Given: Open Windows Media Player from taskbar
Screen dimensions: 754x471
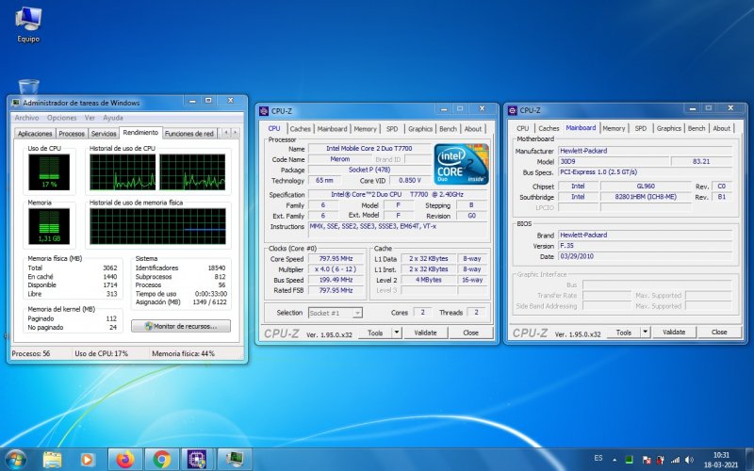Looking at the screenshot, I should [x=89, y=459].
